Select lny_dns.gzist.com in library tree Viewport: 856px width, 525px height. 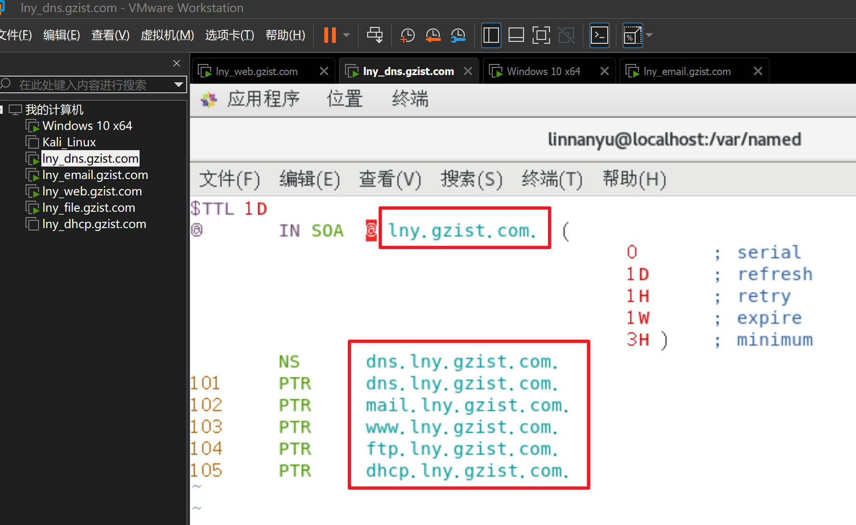pos(90,159)
